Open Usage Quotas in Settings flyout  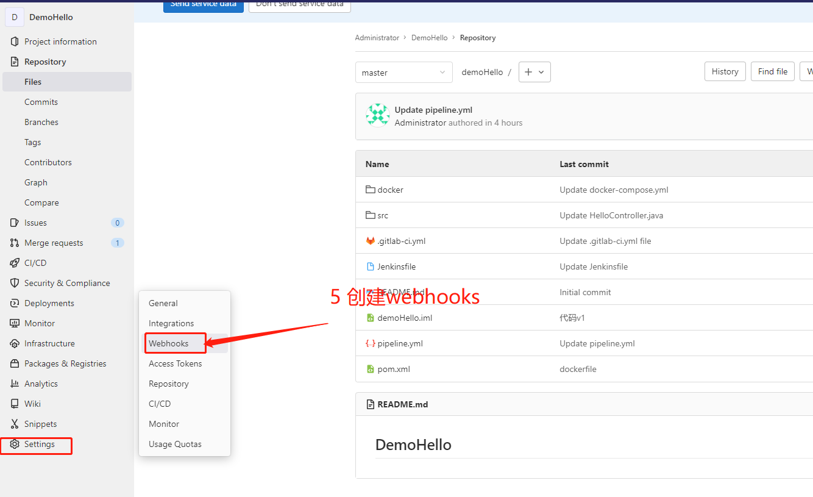pos(175,444)
